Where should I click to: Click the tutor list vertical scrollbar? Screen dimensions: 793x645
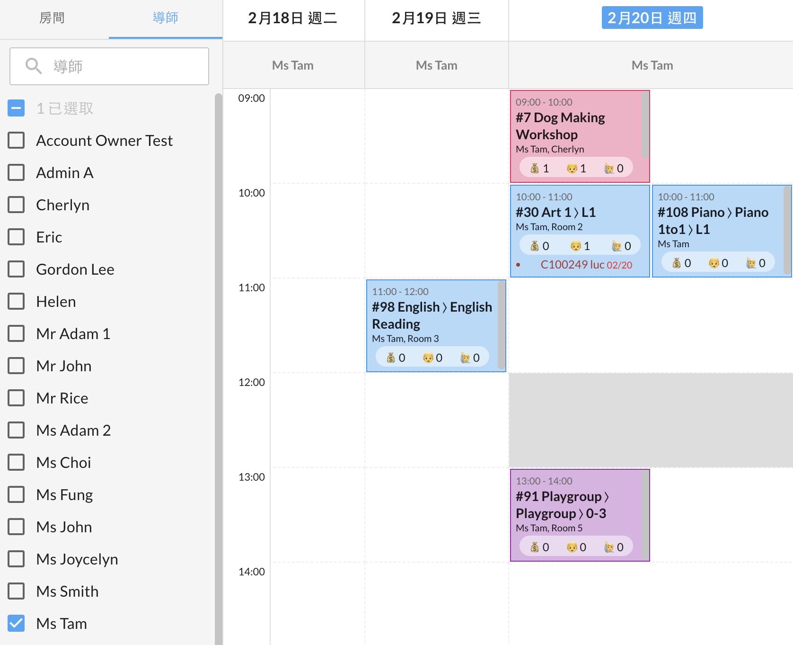tap(218, 331)
